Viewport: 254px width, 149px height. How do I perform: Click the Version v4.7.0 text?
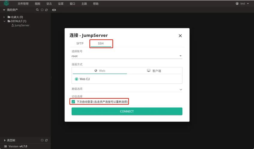pyautogui.click(x=18, y=146)
